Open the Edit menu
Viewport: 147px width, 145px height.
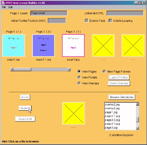coord(10,7)
